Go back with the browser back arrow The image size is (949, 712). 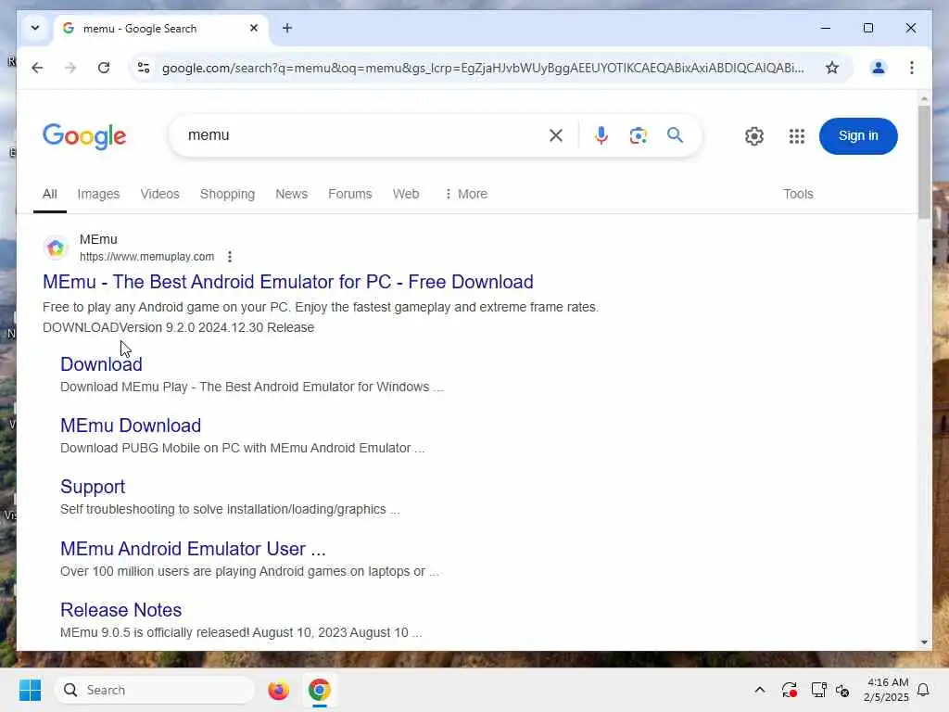tap(37, 67)
